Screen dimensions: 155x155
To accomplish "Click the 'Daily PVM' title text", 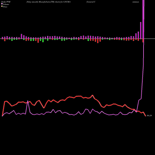I will click(x=6, y=2).
